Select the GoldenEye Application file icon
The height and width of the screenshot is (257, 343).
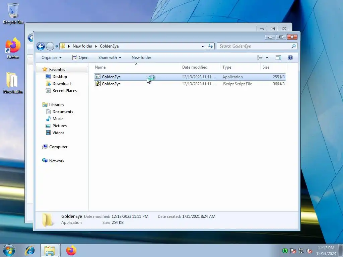[x=98, y=77]
